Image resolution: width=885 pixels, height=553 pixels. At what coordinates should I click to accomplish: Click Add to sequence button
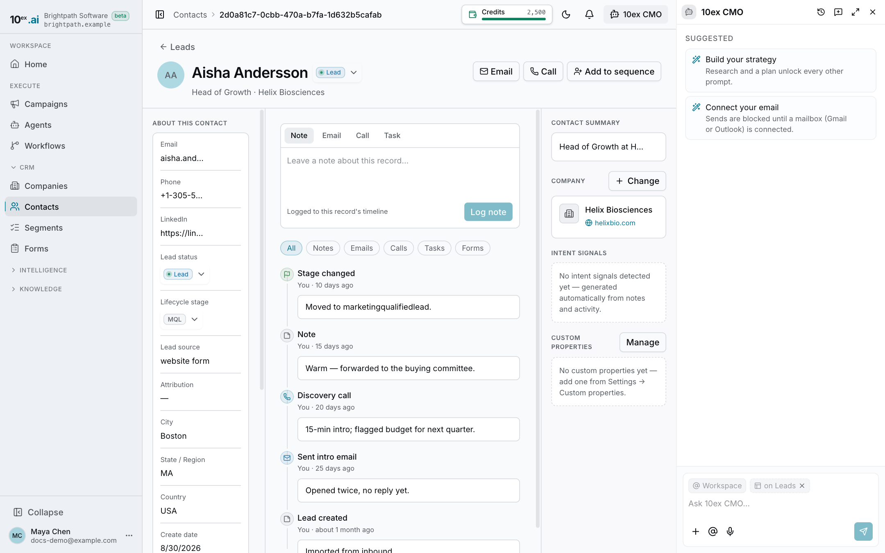pyautogui.click(x=614, y=72)
